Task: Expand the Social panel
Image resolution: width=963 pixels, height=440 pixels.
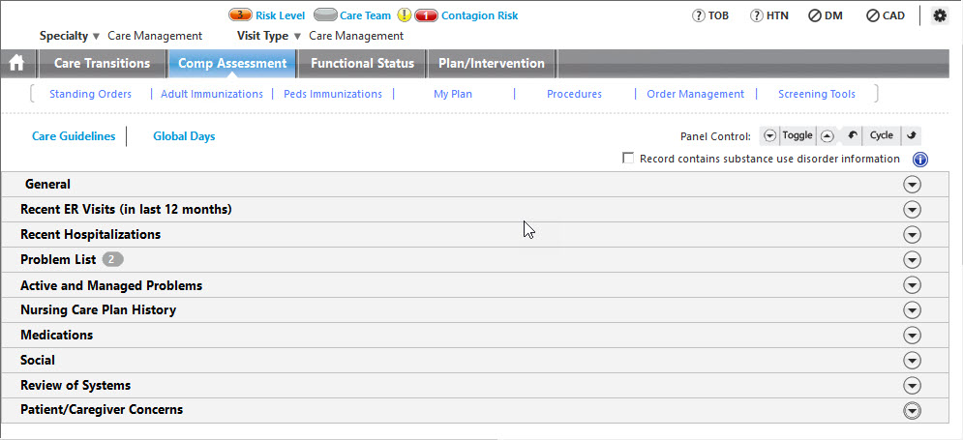Action: [912, 361]
